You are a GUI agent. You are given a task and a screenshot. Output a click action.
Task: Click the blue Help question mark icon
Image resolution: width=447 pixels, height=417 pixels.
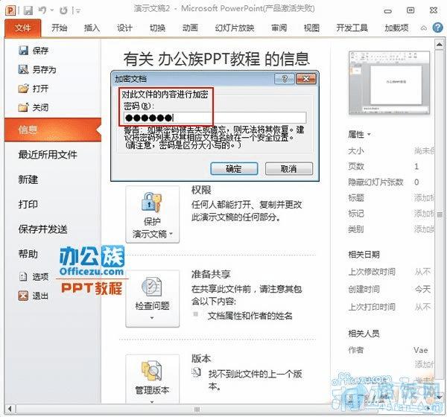(437, 28)
